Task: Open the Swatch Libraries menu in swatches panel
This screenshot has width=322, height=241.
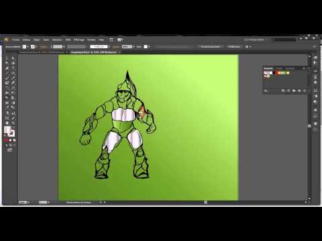Action: [x=266, y=90]
